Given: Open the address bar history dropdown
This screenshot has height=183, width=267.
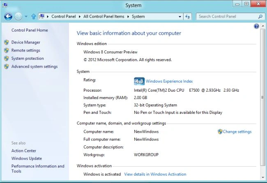Looking at the screenshot, I should [180, 17].
